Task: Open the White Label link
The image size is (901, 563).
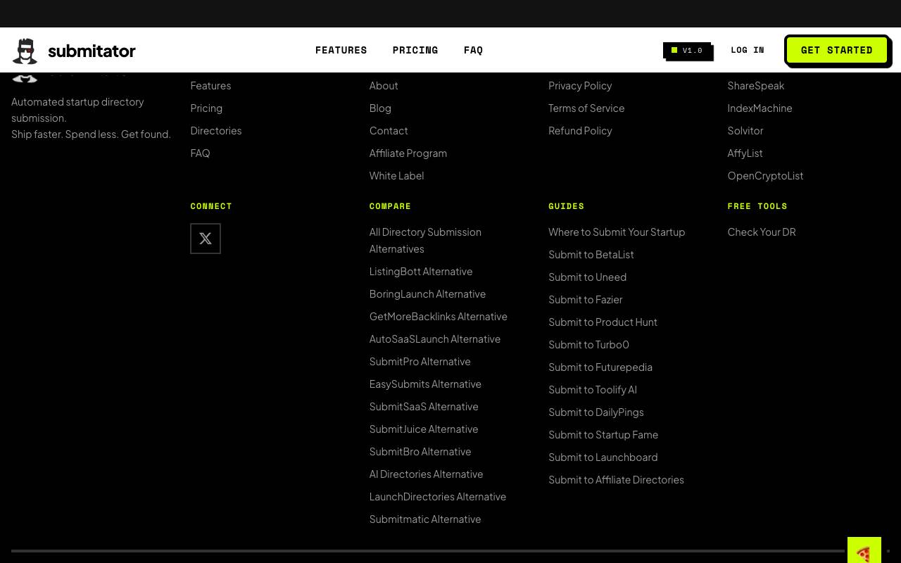Action: pos(396,175)
